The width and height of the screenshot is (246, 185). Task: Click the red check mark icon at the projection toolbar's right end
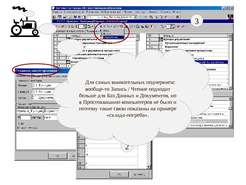(183, 26)
